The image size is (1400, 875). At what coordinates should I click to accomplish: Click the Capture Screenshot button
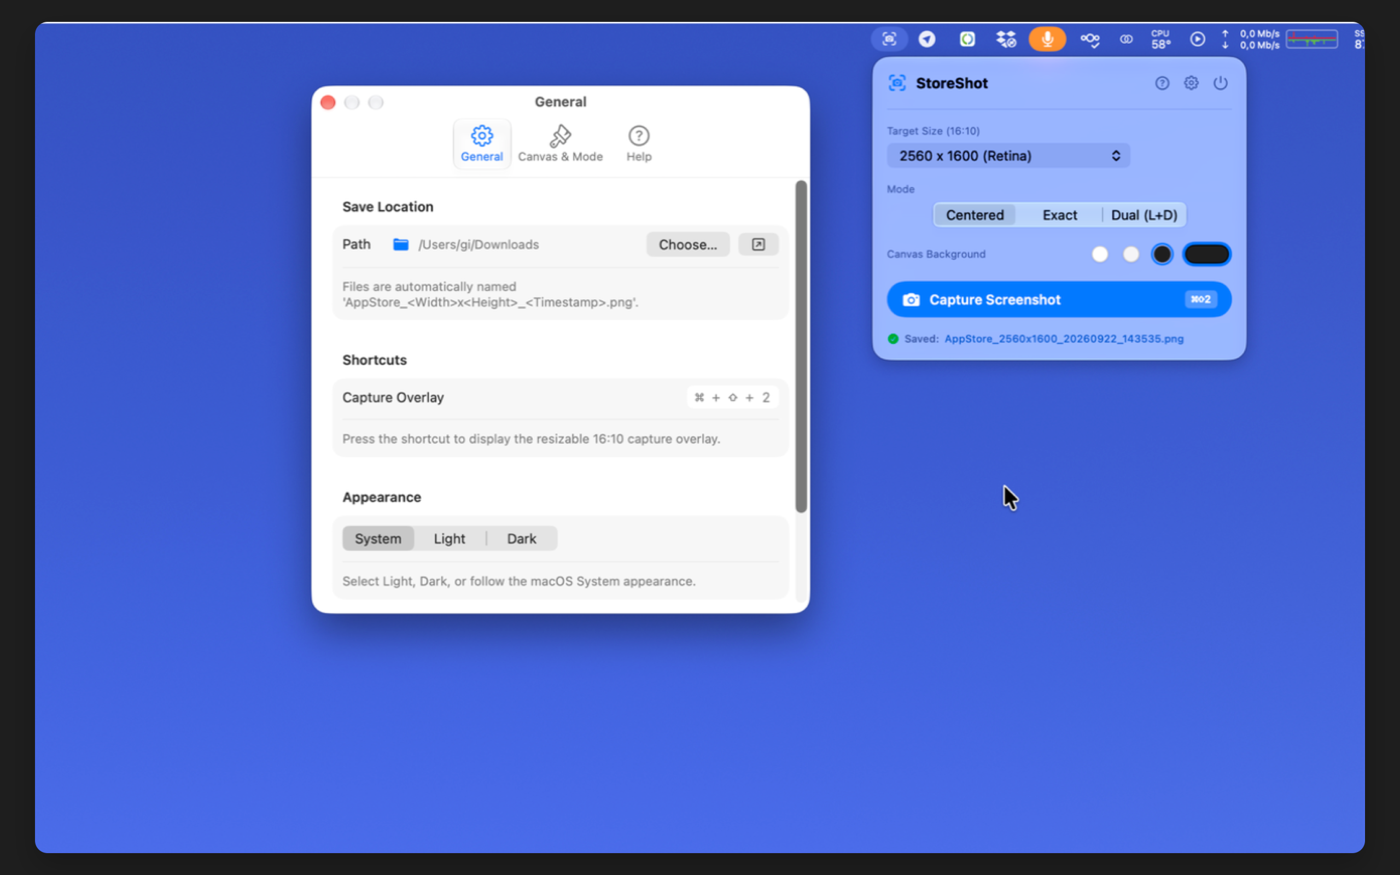[x=1059, y=299]
